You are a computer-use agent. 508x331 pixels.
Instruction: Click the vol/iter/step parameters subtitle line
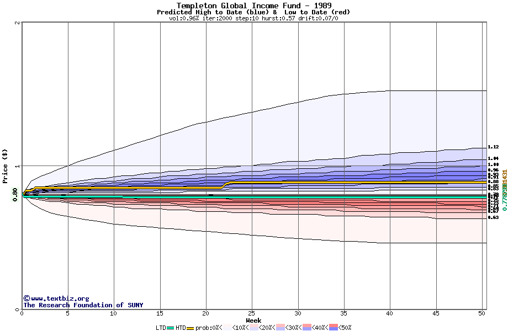coord(253,18)
